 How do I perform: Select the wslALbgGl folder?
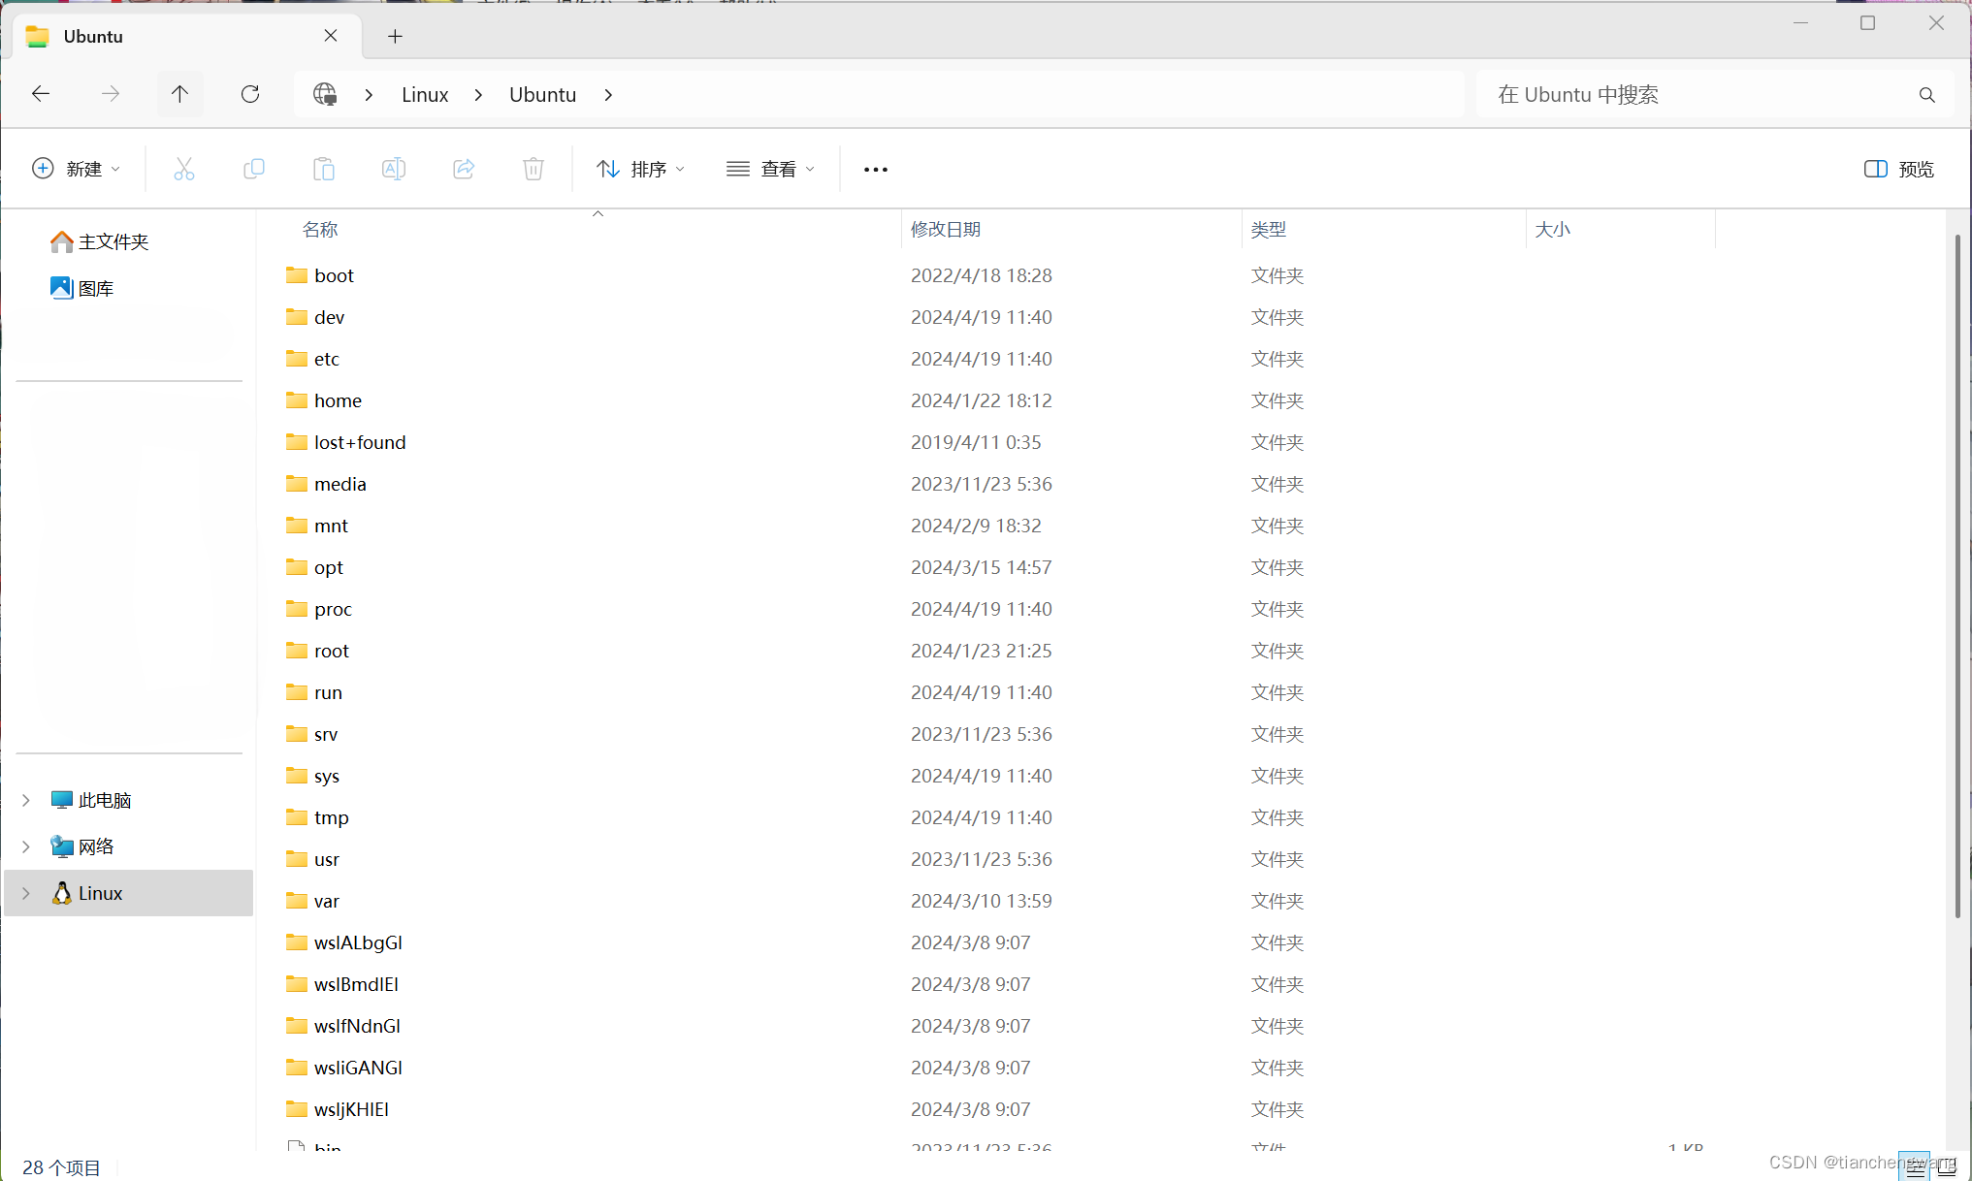(x=358, y=942)
